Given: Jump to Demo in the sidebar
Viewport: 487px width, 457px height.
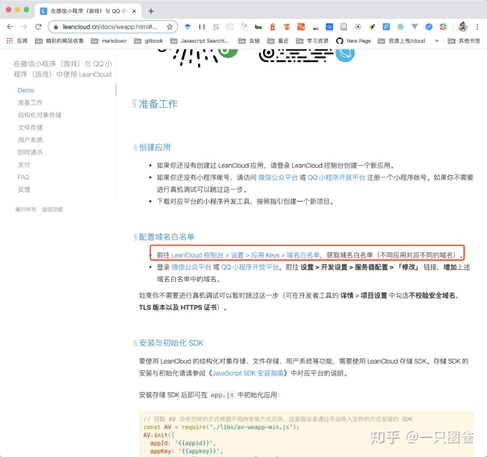Looking at the screenshot, I should point(26,91).
